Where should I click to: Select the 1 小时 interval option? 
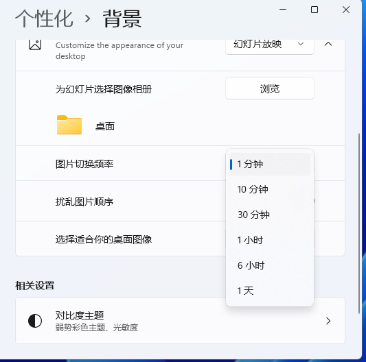[270, 240]
